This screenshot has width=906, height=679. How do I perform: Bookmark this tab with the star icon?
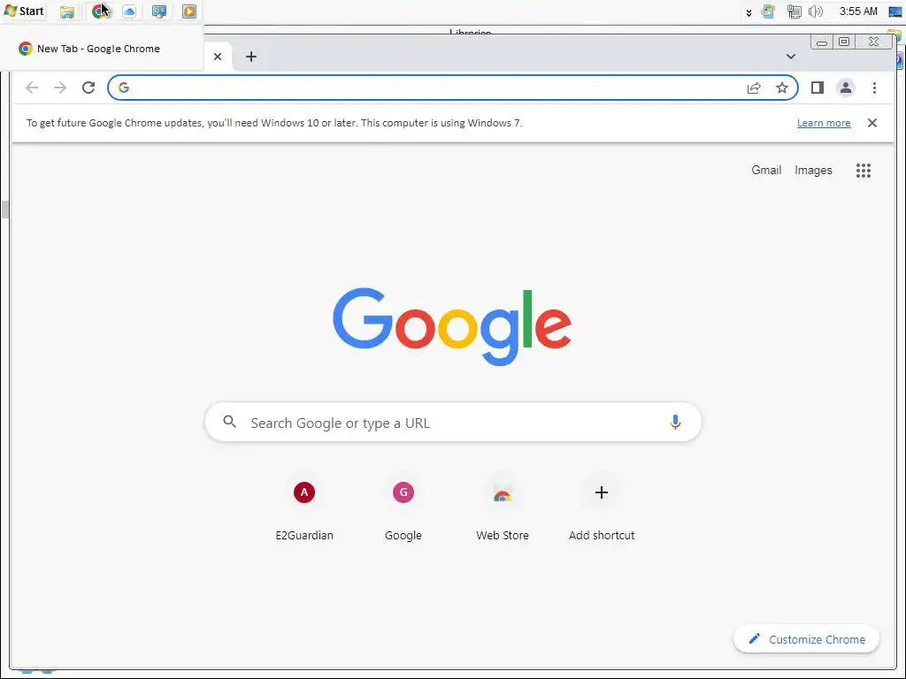coord(782,88)
